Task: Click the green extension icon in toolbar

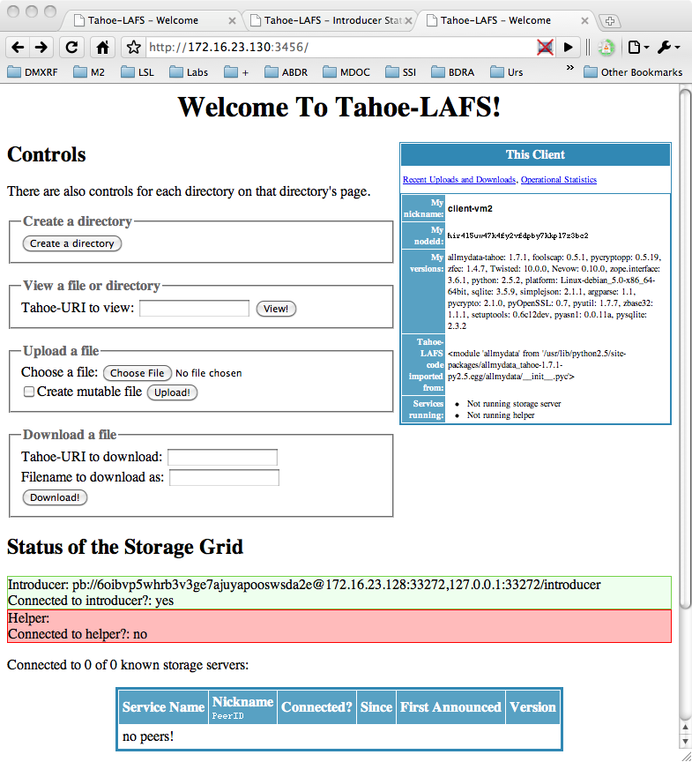Action: pos(606,47)
